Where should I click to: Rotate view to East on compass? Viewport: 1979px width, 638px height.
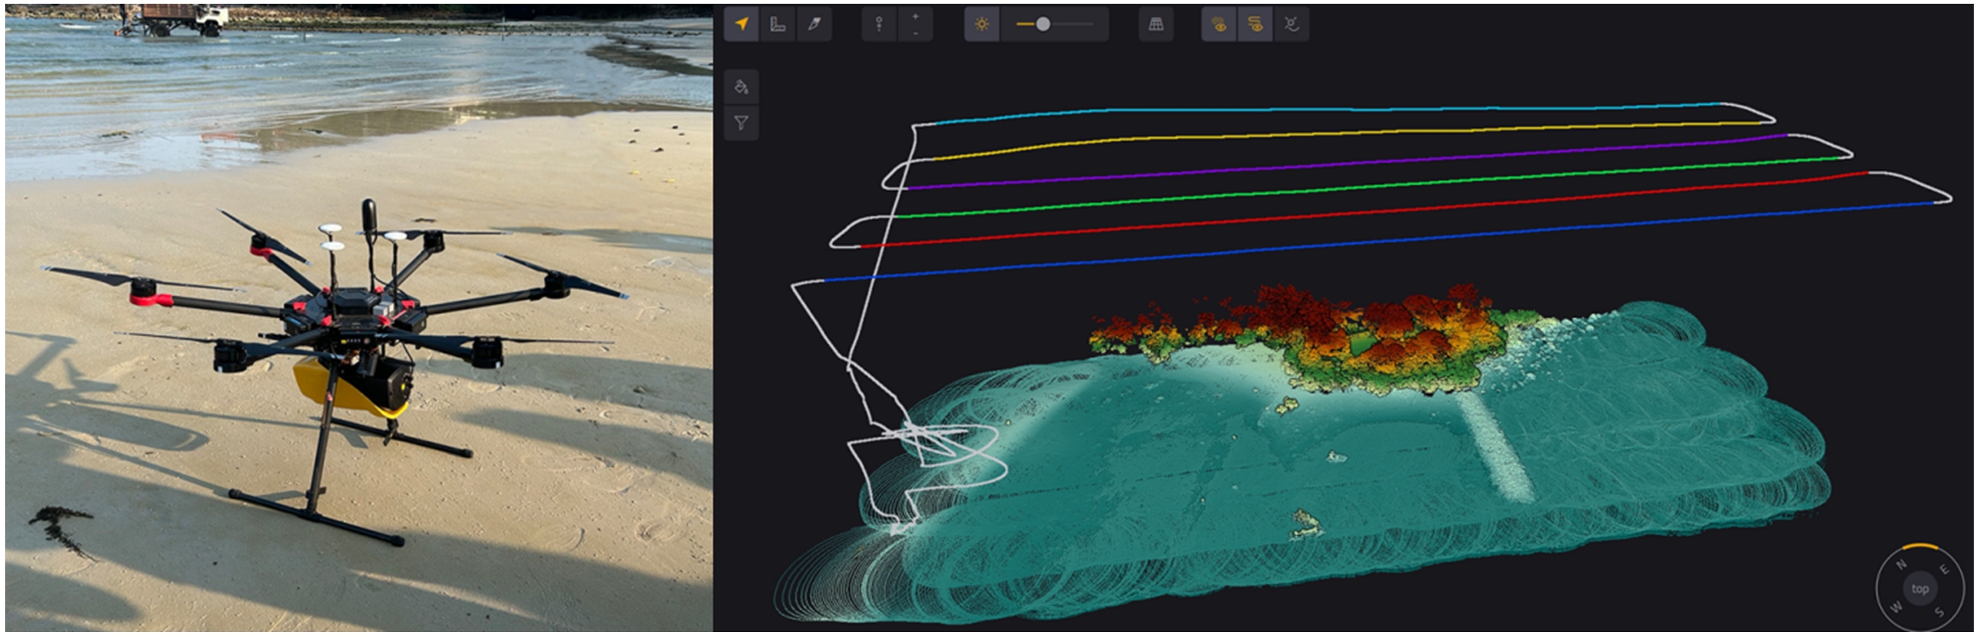click(1944, 570)
